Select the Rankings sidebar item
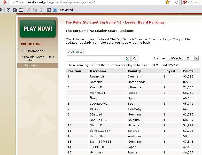Image resolution: width=202 pixels, height=155 pixels. (32, 65)
